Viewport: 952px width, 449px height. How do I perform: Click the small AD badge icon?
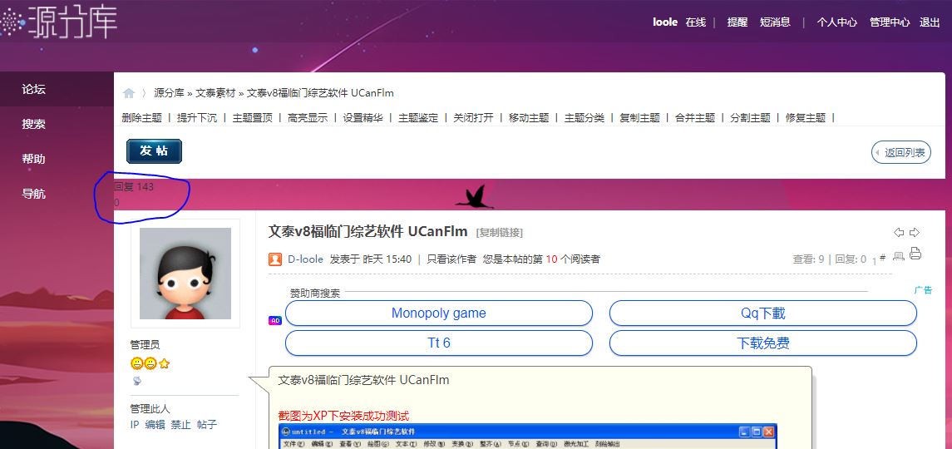click(275, 320)
